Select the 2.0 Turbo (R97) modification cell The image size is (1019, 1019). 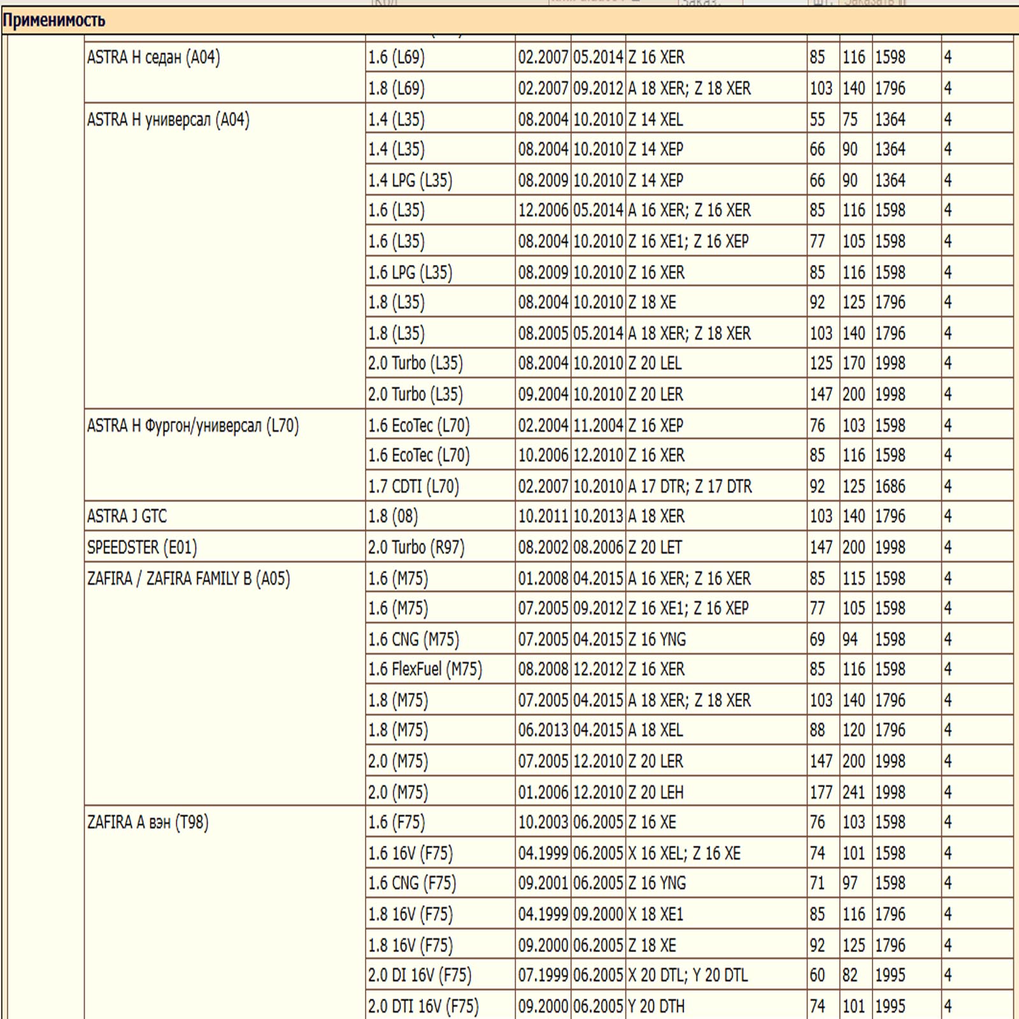point(416,547)
